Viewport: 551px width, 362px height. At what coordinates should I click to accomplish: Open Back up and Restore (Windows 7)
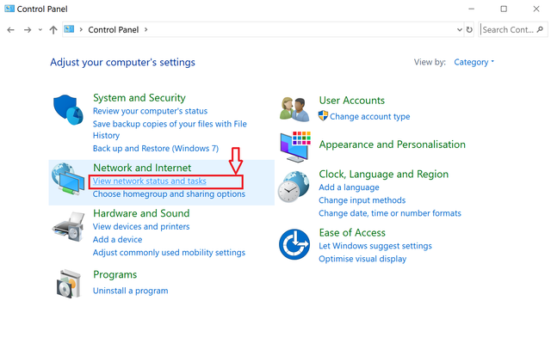[155, 148]
